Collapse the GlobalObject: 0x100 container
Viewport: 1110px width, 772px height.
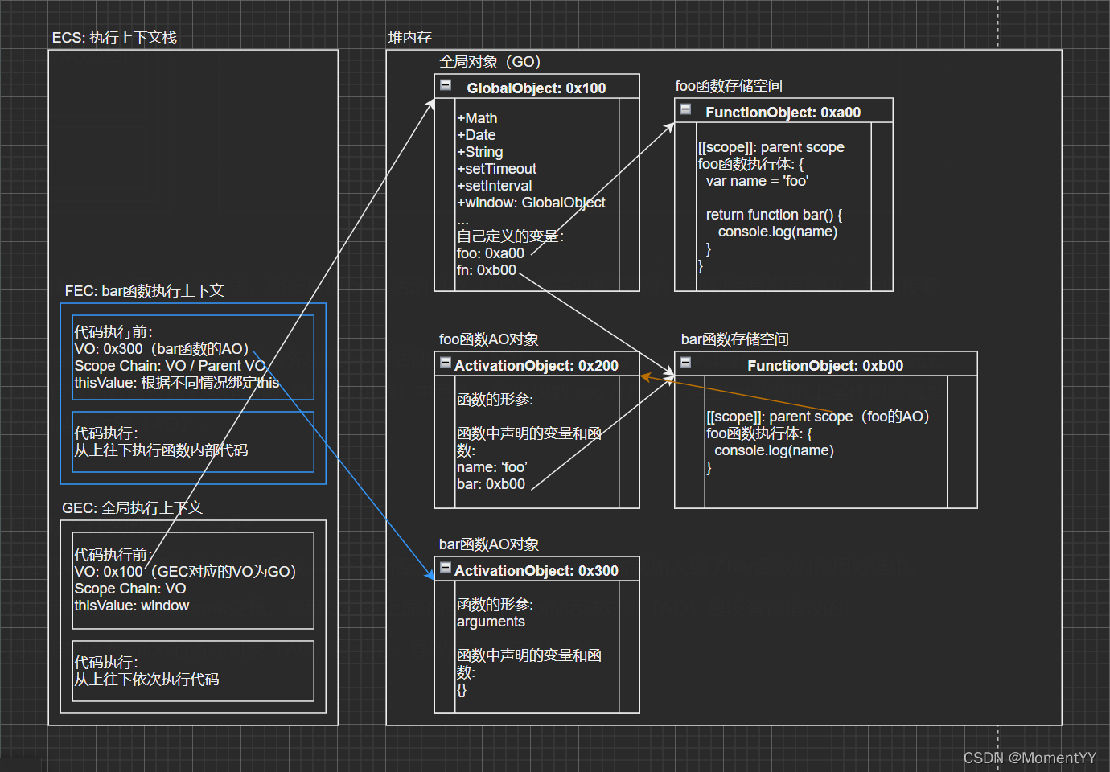[446, 84]
